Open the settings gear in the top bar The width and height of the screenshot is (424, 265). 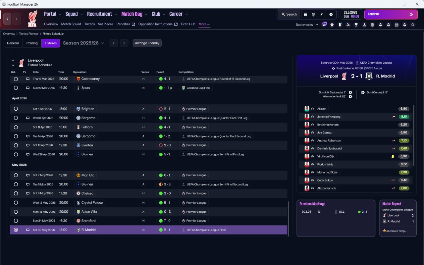pos(331,14)
